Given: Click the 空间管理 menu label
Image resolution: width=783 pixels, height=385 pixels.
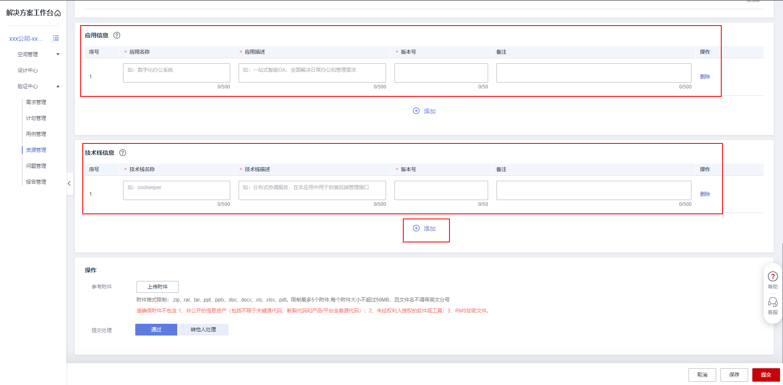Looking at the screenshot, I should 28,55.
